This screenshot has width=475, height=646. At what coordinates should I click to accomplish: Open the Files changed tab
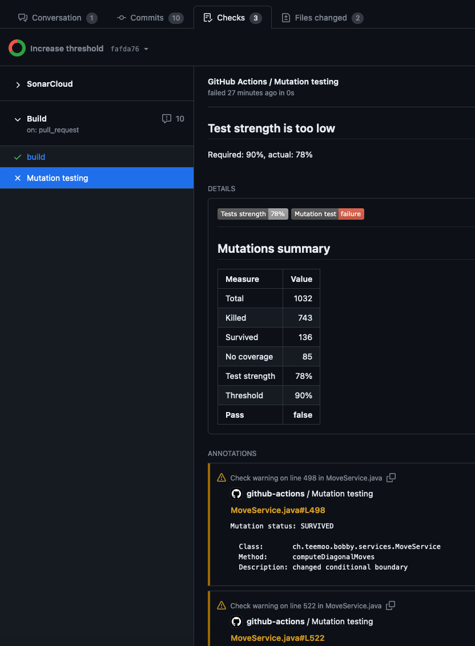pos(322,18)
